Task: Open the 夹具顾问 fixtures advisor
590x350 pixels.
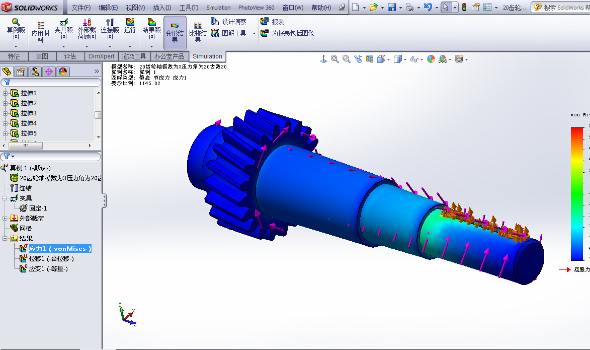Action: (x=63, y=29)
